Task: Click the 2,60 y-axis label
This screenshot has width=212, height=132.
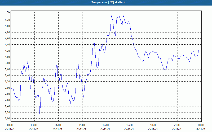Action: pyautogui.click(x=8, y=100)
